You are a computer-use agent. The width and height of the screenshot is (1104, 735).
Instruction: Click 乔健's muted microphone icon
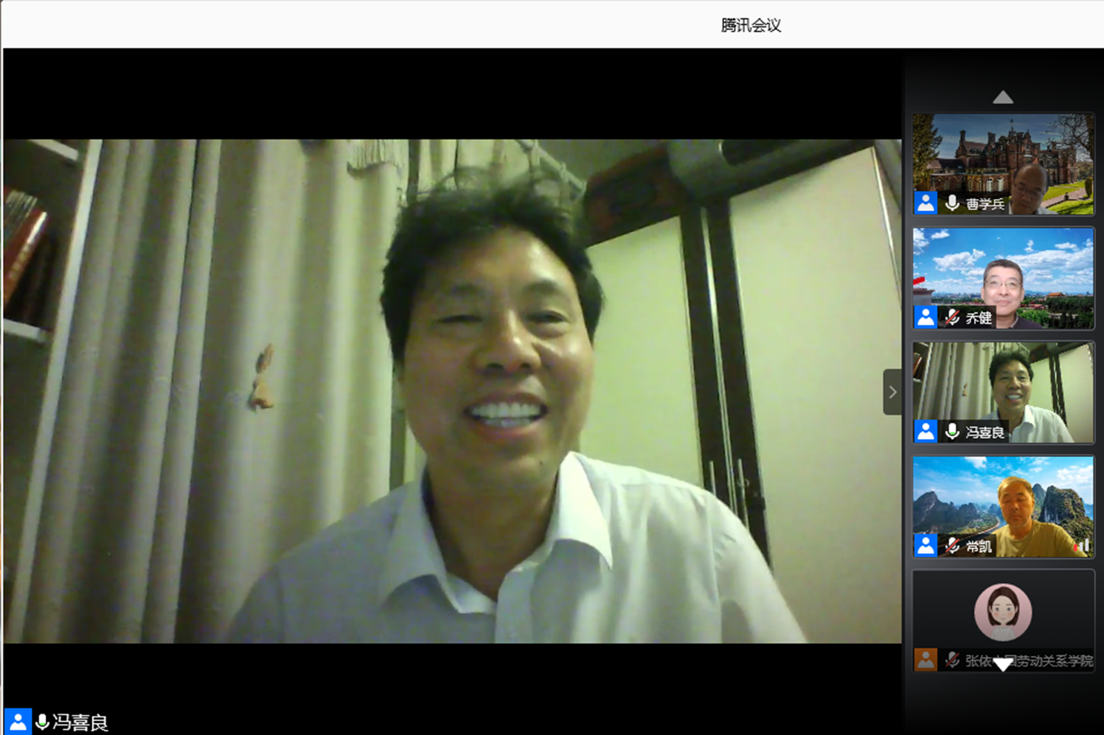(x=952, y=317)
